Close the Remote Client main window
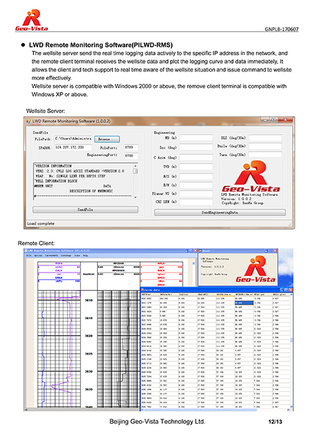The height and width of the screenshot is (446, 315). click(x=196, y=251)
